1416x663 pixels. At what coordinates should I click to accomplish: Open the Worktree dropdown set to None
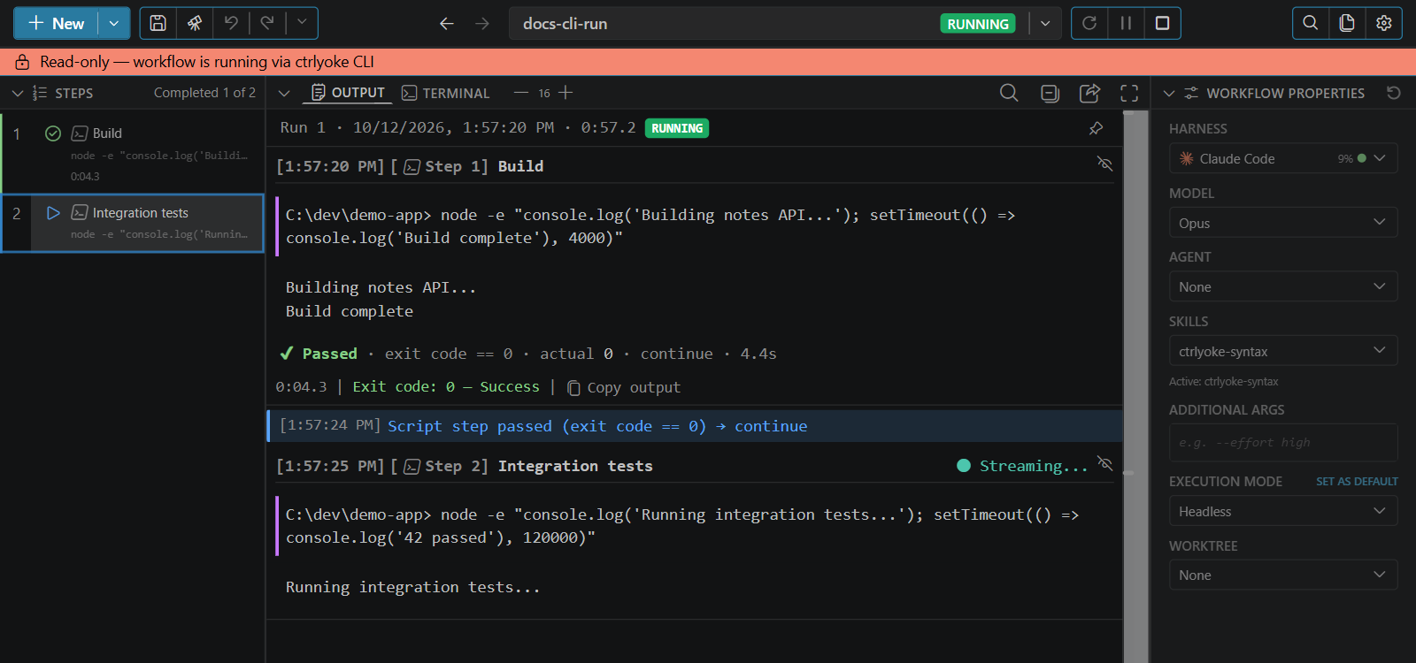[1283, 575]
